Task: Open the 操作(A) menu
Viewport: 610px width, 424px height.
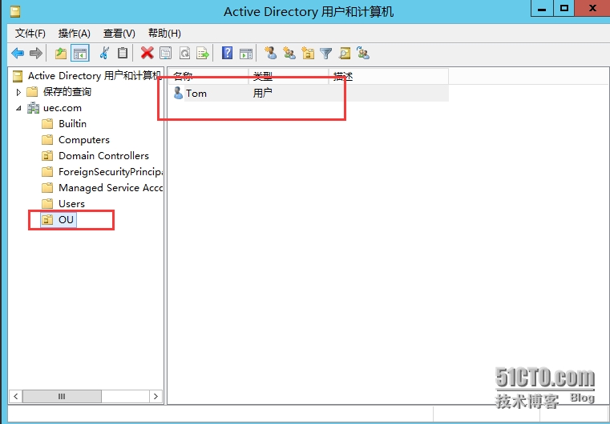Action: pyautogui.click(x=75, y=34)
